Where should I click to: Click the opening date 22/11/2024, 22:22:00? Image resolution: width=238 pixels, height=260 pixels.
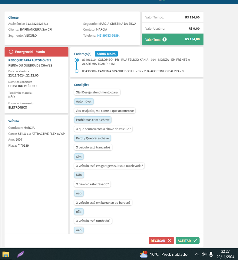click(23, 76)
